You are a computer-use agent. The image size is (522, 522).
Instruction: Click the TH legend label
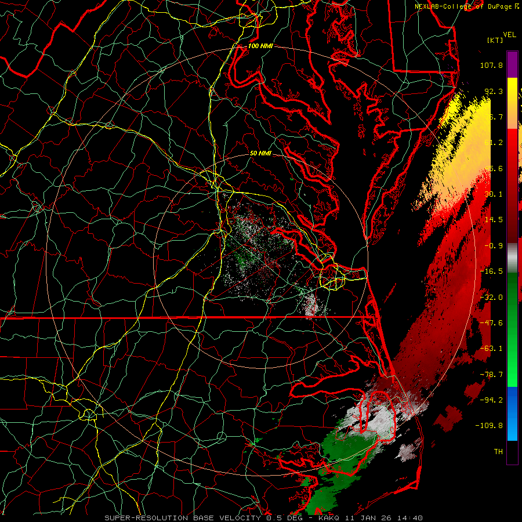(498, 452)
